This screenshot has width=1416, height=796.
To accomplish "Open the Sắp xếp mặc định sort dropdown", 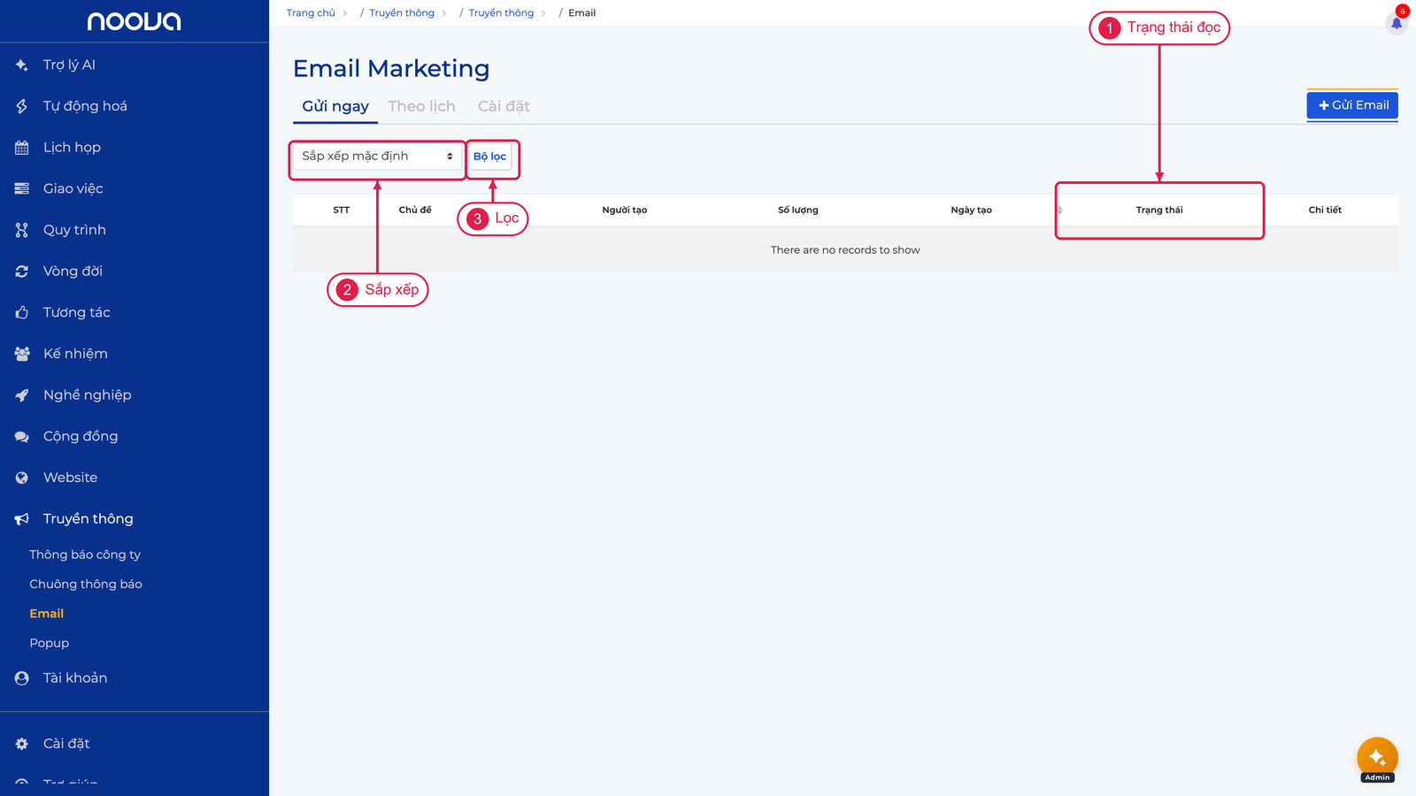I will coord(378,157).
